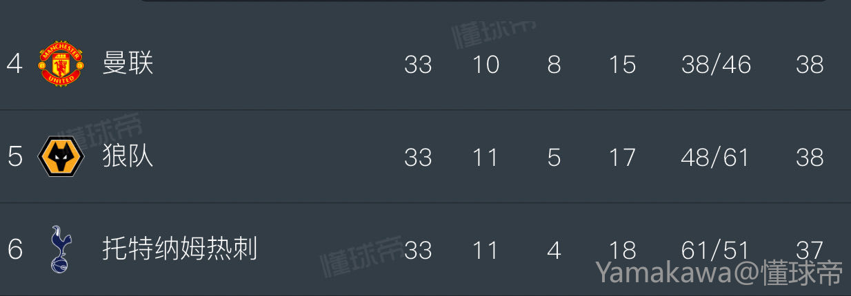Click Tottenham goals figure 61/51
The image size is (851, 296).
tap(715, 249)
